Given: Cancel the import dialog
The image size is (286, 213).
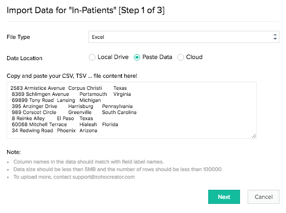Looking at the screenshot, I should point(263,197).
